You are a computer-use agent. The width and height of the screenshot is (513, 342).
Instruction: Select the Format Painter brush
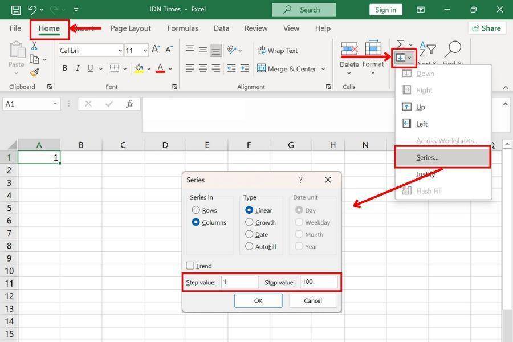coord(34,72)
